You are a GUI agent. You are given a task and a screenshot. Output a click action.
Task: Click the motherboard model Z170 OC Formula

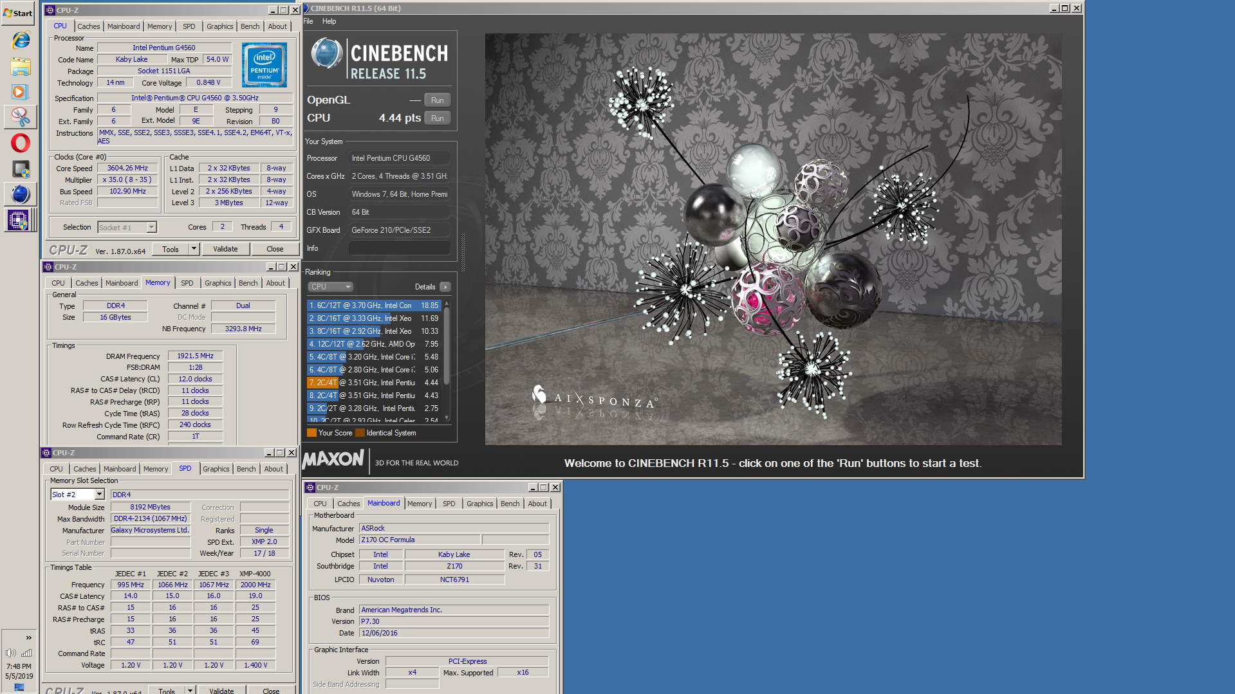[420, 540]
